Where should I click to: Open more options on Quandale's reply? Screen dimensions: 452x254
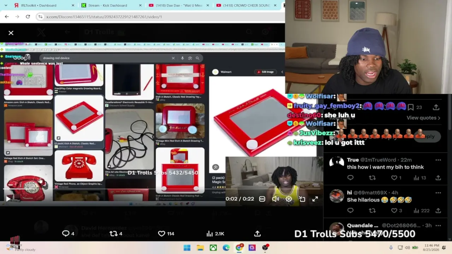(438, 225)
